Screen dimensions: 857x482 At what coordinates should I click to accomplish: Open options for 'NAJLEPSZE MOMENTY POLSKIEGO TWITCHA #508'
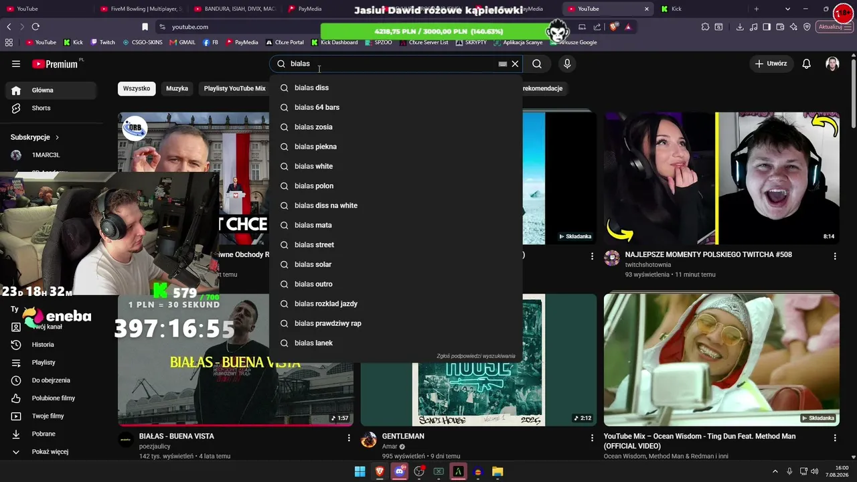click(x=835, y=256)
